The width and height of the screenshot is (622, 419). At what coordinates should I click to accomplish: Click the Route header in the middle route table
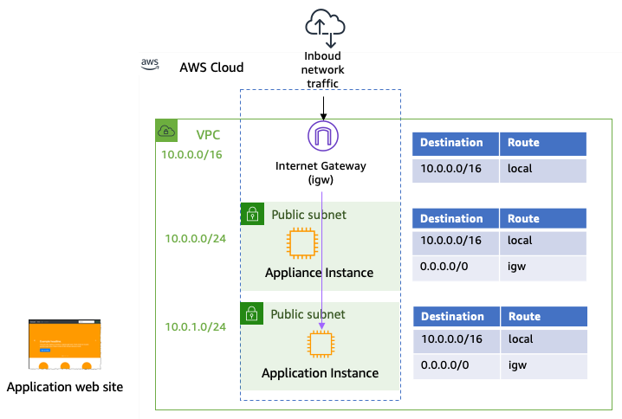543,218
